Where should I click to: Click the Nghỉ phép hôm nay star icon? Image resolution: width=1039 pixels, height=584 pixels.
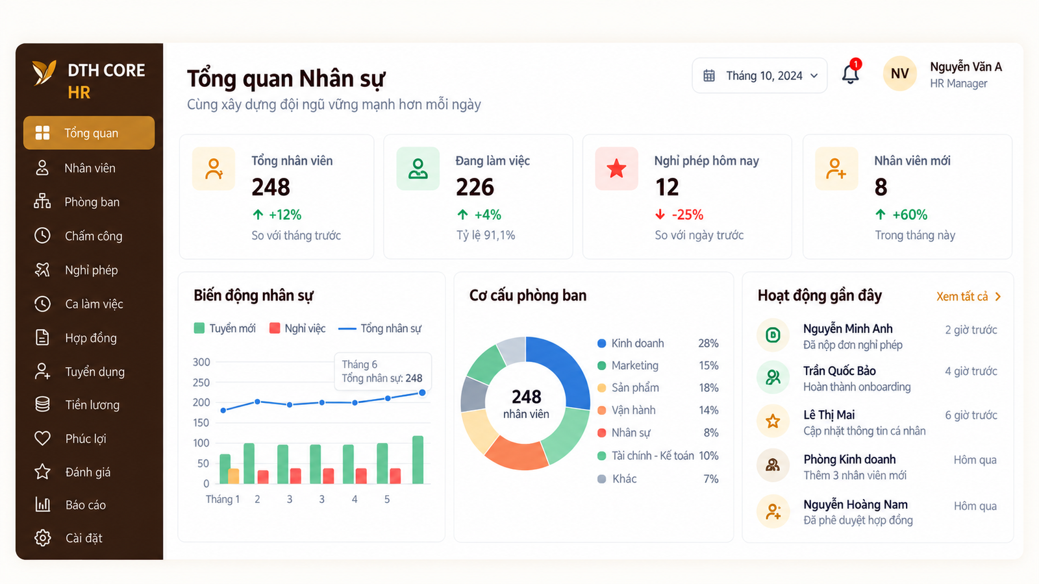(x=616, y=169)
